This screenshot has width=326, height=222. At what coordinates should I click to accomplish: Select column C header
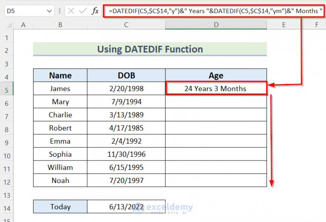click(126, 25)
